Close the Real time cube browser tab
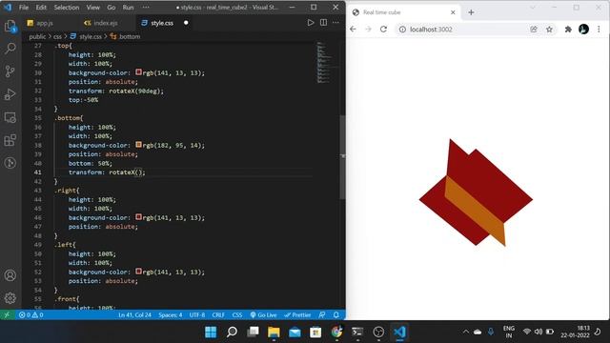This screenshot has width=610, height=343. 453,12
